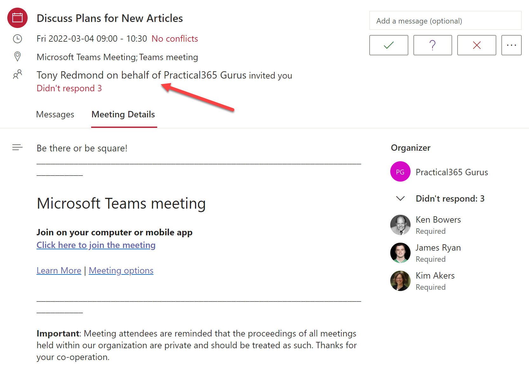Collapse the Didn't respond attendee list

pyautogui.click(x=400, y=198)
